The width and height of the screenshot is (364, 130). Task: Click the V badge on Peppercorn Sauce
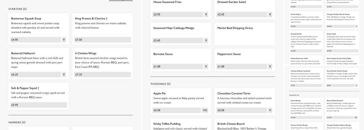(x=270, y=67)
